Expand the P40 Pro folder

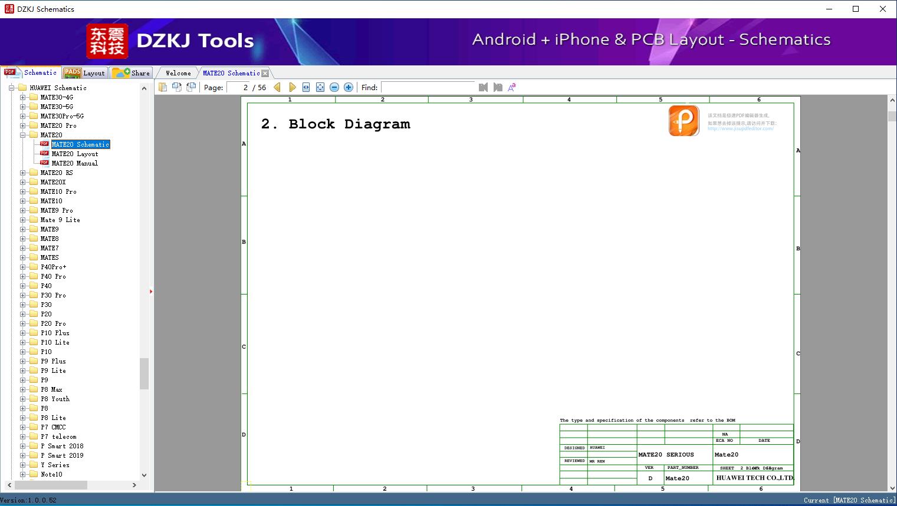coord(22,276)
